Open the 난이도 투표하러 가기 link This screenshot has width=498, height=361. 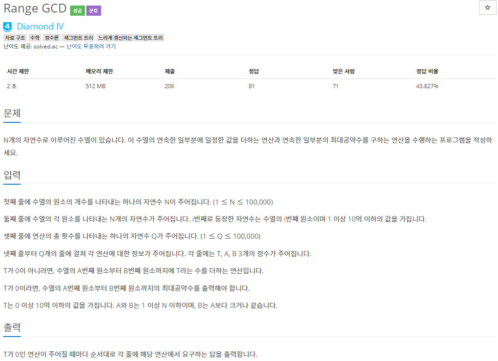click(x=91, y=47)
